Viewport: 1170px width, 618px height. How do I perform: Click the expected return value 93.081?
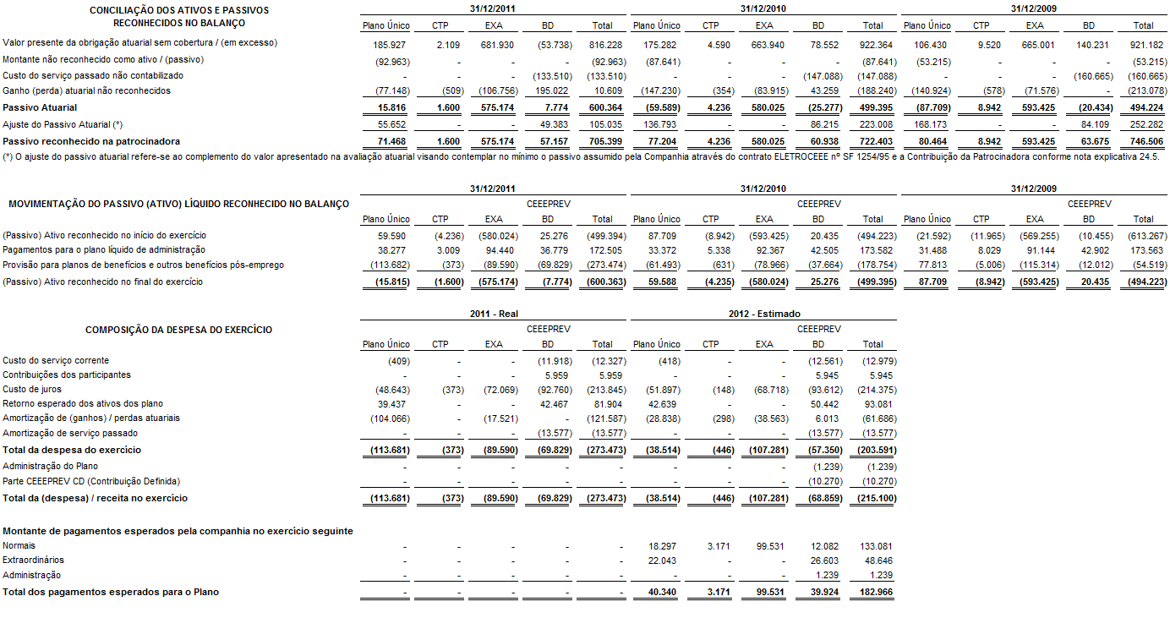pos(878,404)
